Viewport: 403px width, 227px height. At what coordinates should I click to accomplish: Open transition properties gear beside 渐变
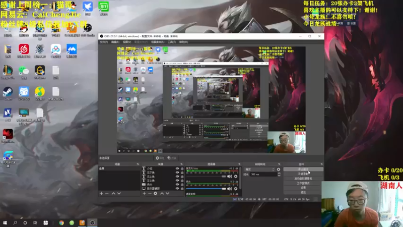point(279,169)
